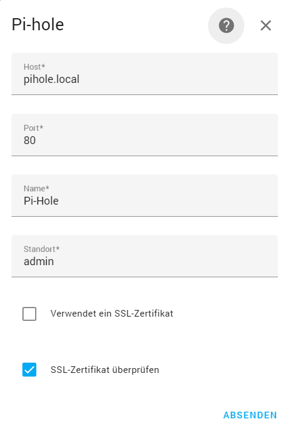The width and height of the screenshot is (284, 425).
Task: Click the 'Port*' field label
Action: (33, 128)
